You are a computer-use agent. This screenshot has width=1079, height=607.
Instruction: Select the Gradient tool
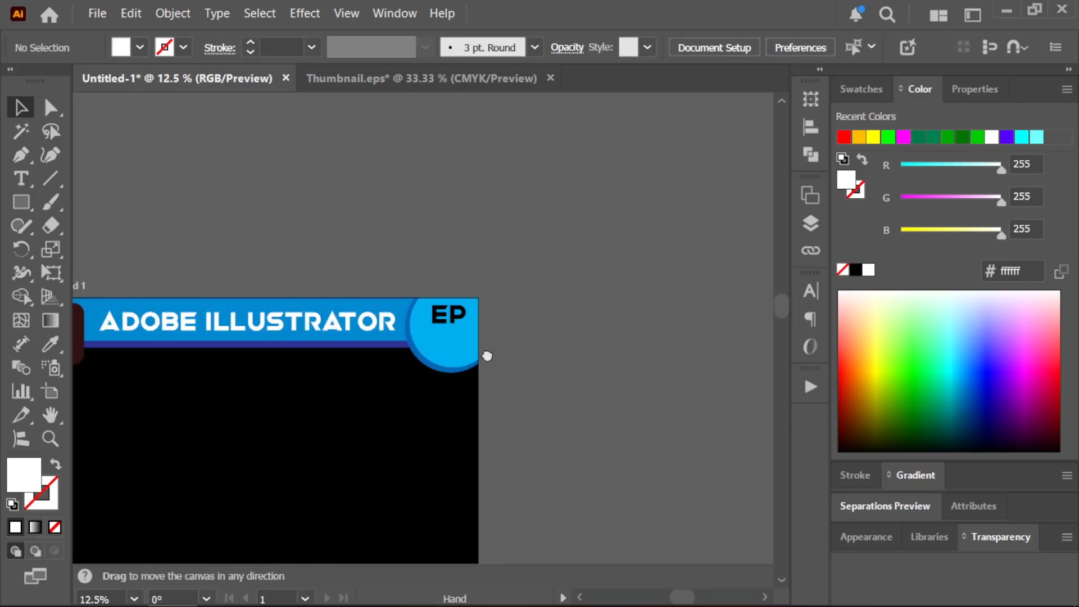51,320
